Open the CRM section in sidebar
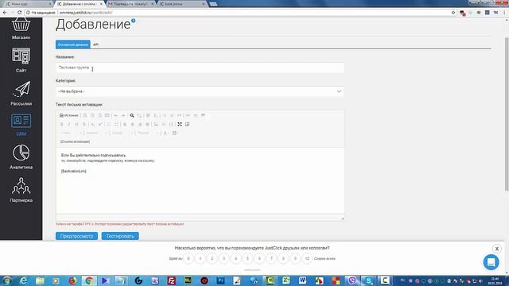 21,125
